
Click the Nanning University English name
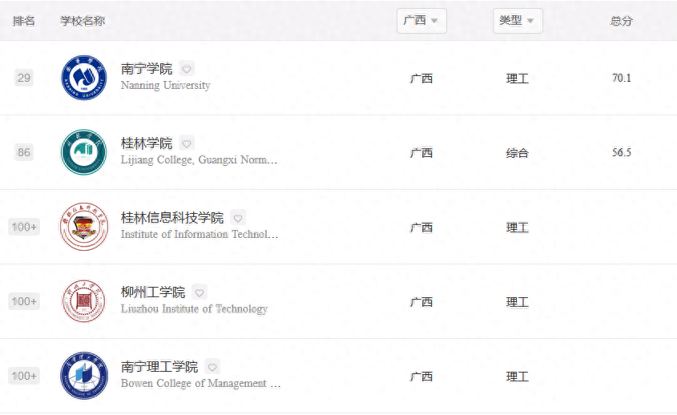pyautogui.click(x=165, y=86)
